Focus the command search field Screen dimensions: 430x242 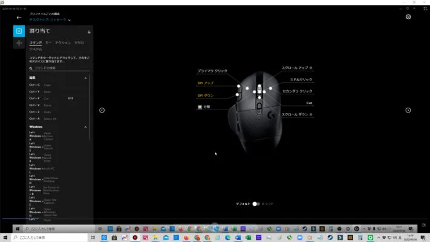pyautogui.click(x=59, y=68)
